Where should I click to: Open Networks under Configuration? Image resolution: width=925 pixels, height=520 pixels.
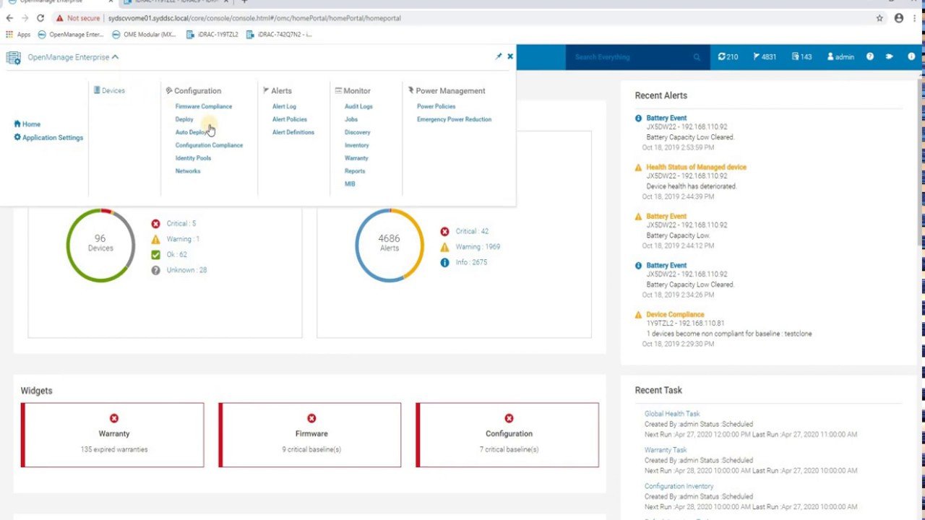coord(188,171)
